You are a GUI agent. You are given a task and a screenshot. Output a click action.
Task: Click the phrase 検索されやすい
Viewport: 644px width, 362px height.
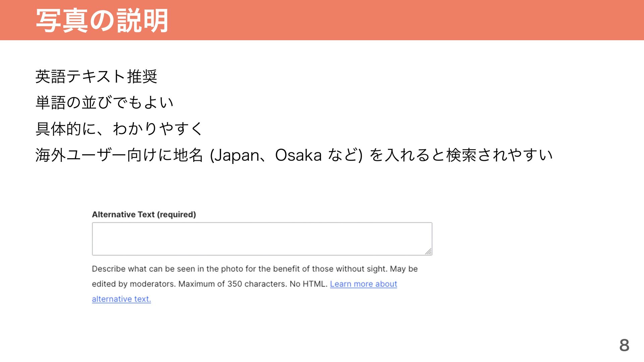coord(499,155)
